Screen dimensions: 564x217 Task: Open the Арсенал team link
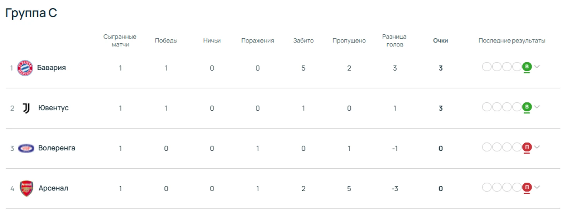tap(53, 188)
